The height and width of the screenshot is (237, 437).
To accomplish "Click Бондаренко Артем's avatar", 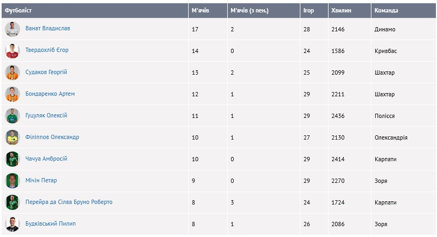I will (x=12, y=94).
